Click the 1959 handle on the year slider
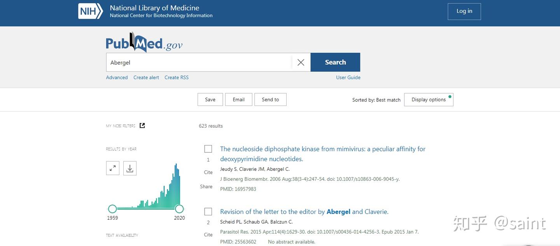 [x=112, y=209]
